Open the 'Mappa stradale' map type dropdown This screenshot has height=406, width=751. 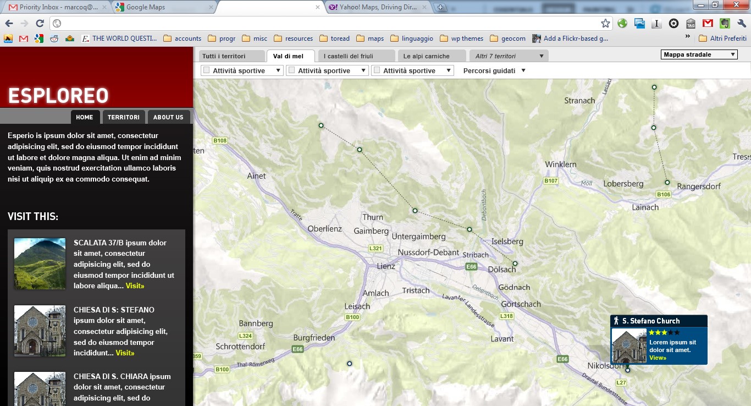699,54
